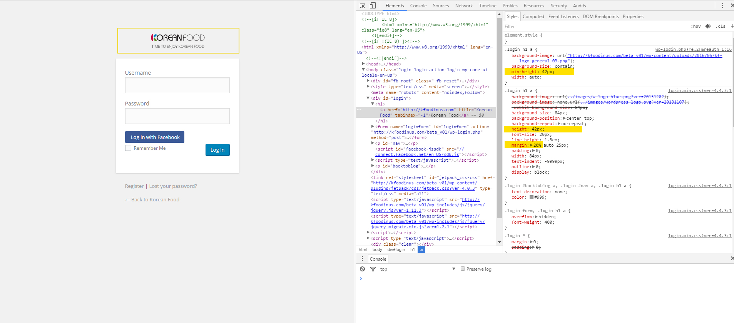Open the Register link
This screenshot has width=734, height=323.
pos(134,186)
